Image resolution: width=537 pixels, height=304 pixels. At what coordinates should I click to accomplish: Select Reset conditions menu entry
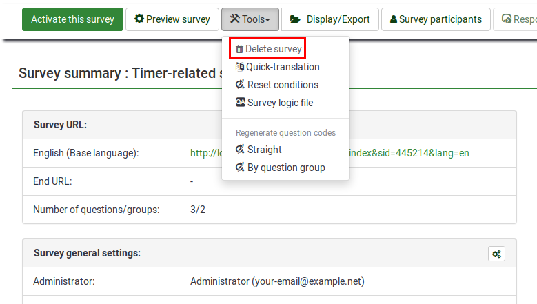[283, 85]
